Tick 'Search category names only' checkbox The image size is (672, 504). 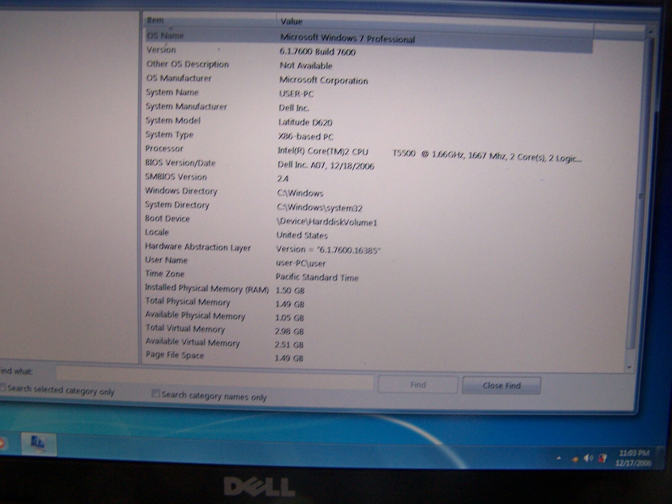(x=155, y=394)
